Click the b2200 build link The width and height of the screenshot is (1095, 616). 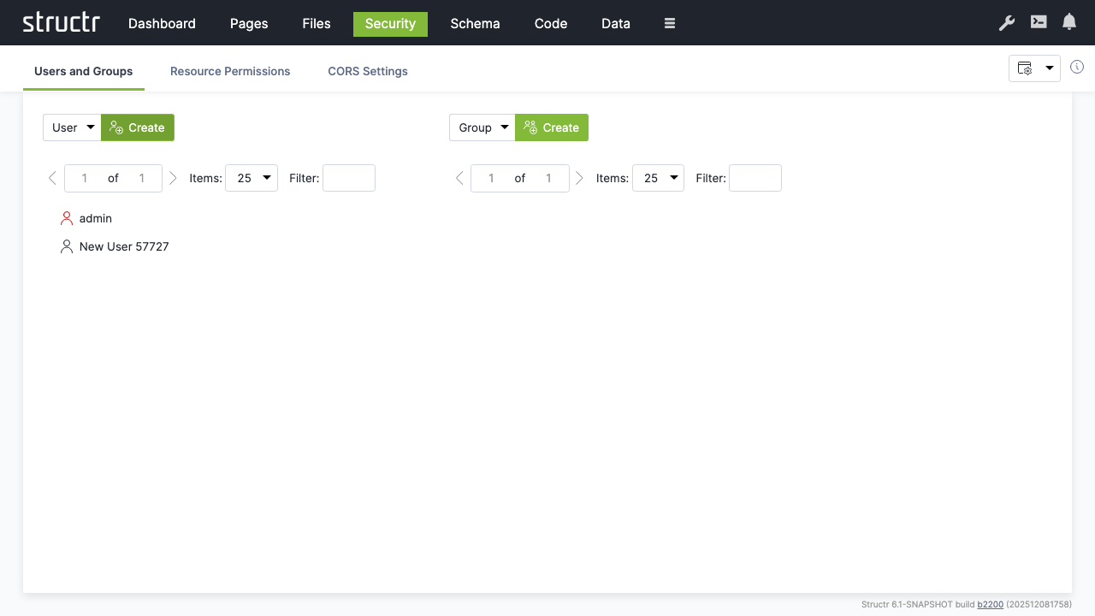(990, 604)
